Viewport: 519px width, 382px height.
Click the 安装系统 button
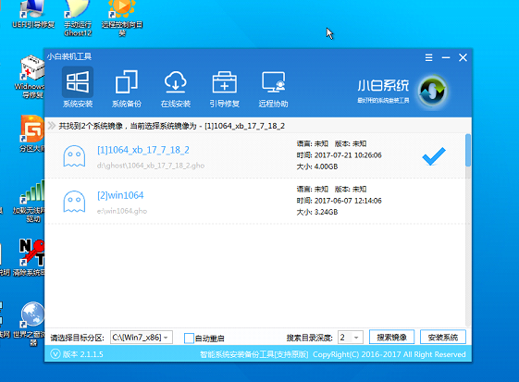443,337
